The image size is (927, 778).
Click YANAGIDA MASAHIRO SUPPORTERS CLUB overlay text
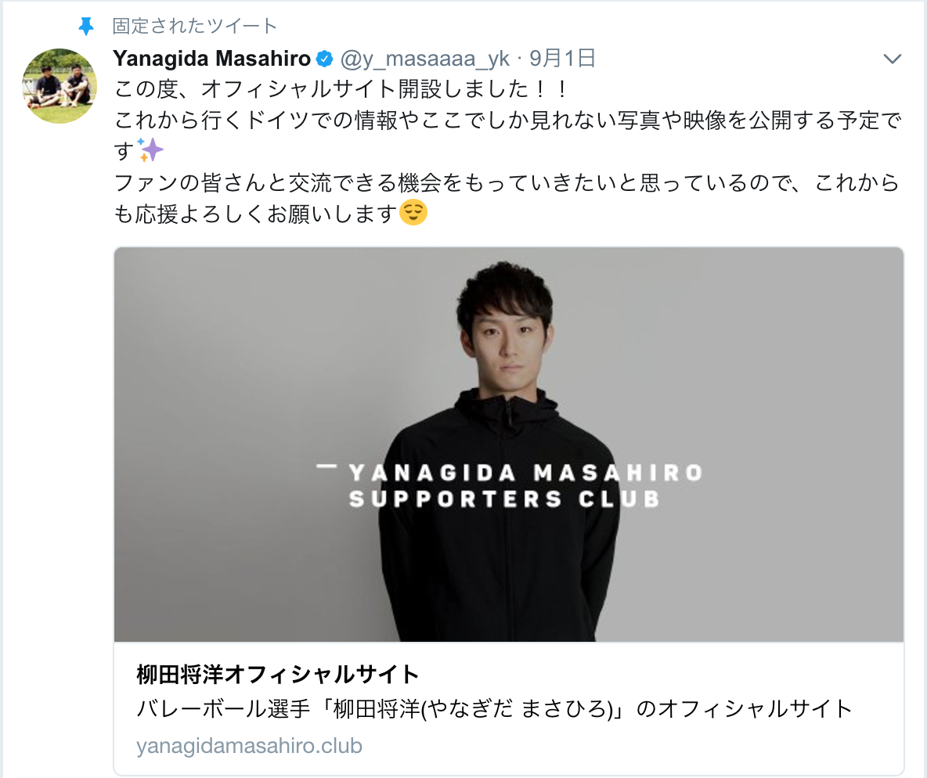510,486
